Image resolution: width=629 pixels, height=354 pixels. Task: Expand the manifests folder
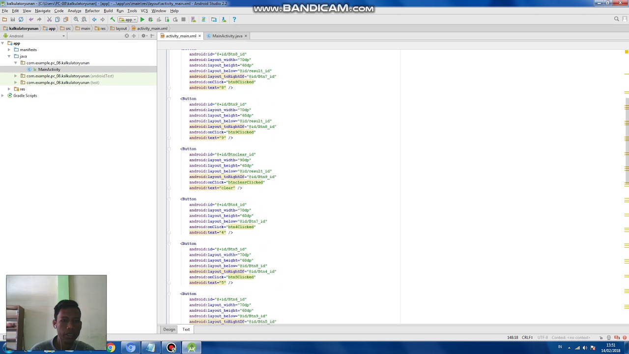point(9,50)
